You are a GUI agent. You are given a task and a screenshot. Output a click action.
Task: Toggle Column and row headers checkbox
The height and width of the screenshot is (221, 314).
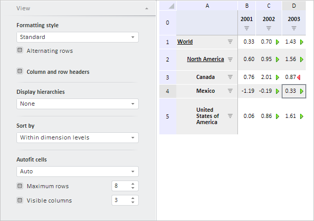point(20,72)
